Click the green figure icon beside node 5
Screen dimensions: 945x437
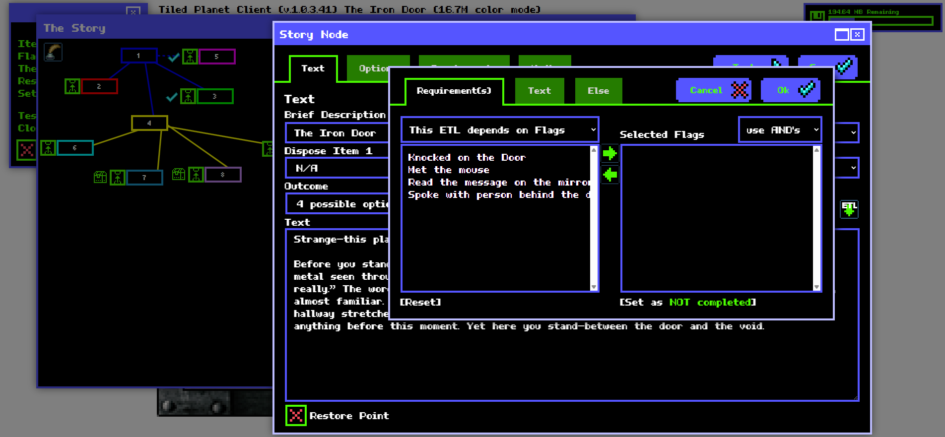point(190,57)
